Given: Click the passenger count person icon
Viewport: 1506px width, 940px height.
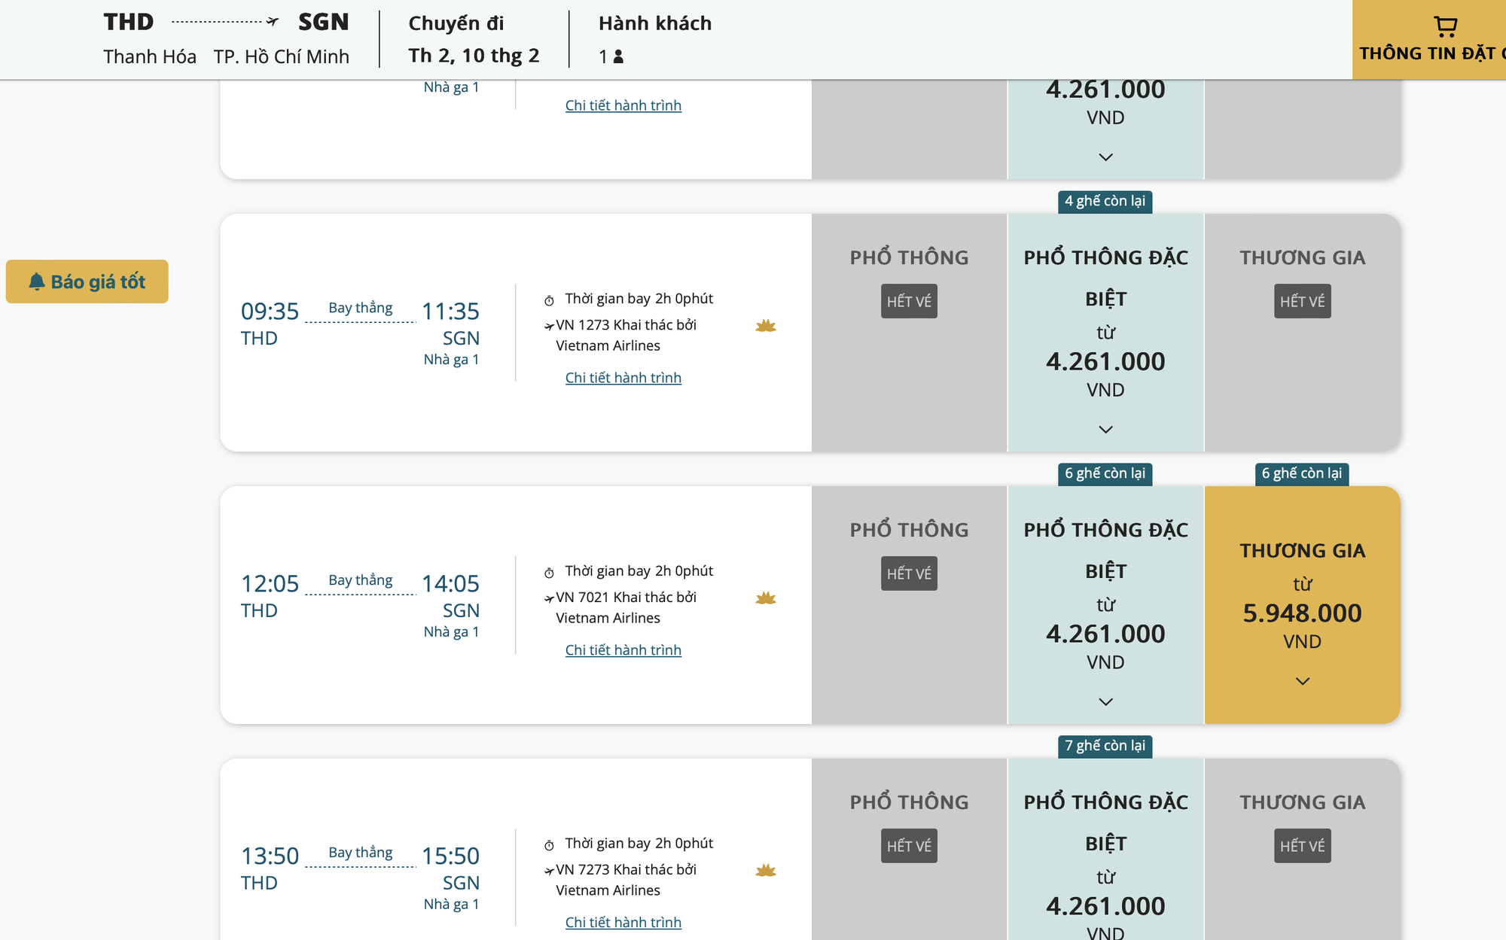Looking at the screenshot, I should [x=618, y=56].
